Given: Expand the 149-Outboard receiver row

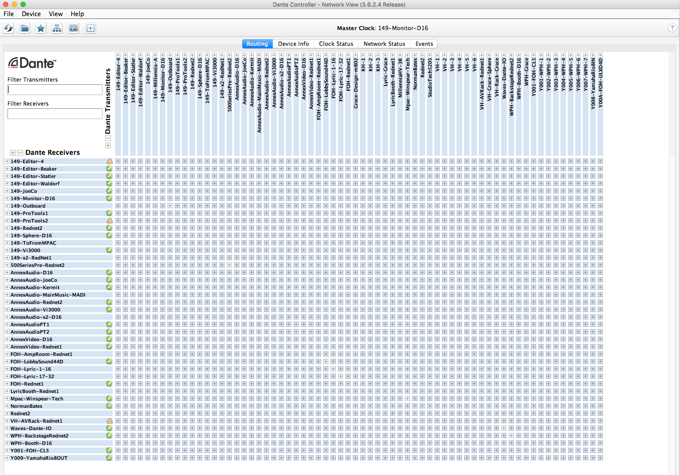Looking at the screenshot, I should click(7, 206).
